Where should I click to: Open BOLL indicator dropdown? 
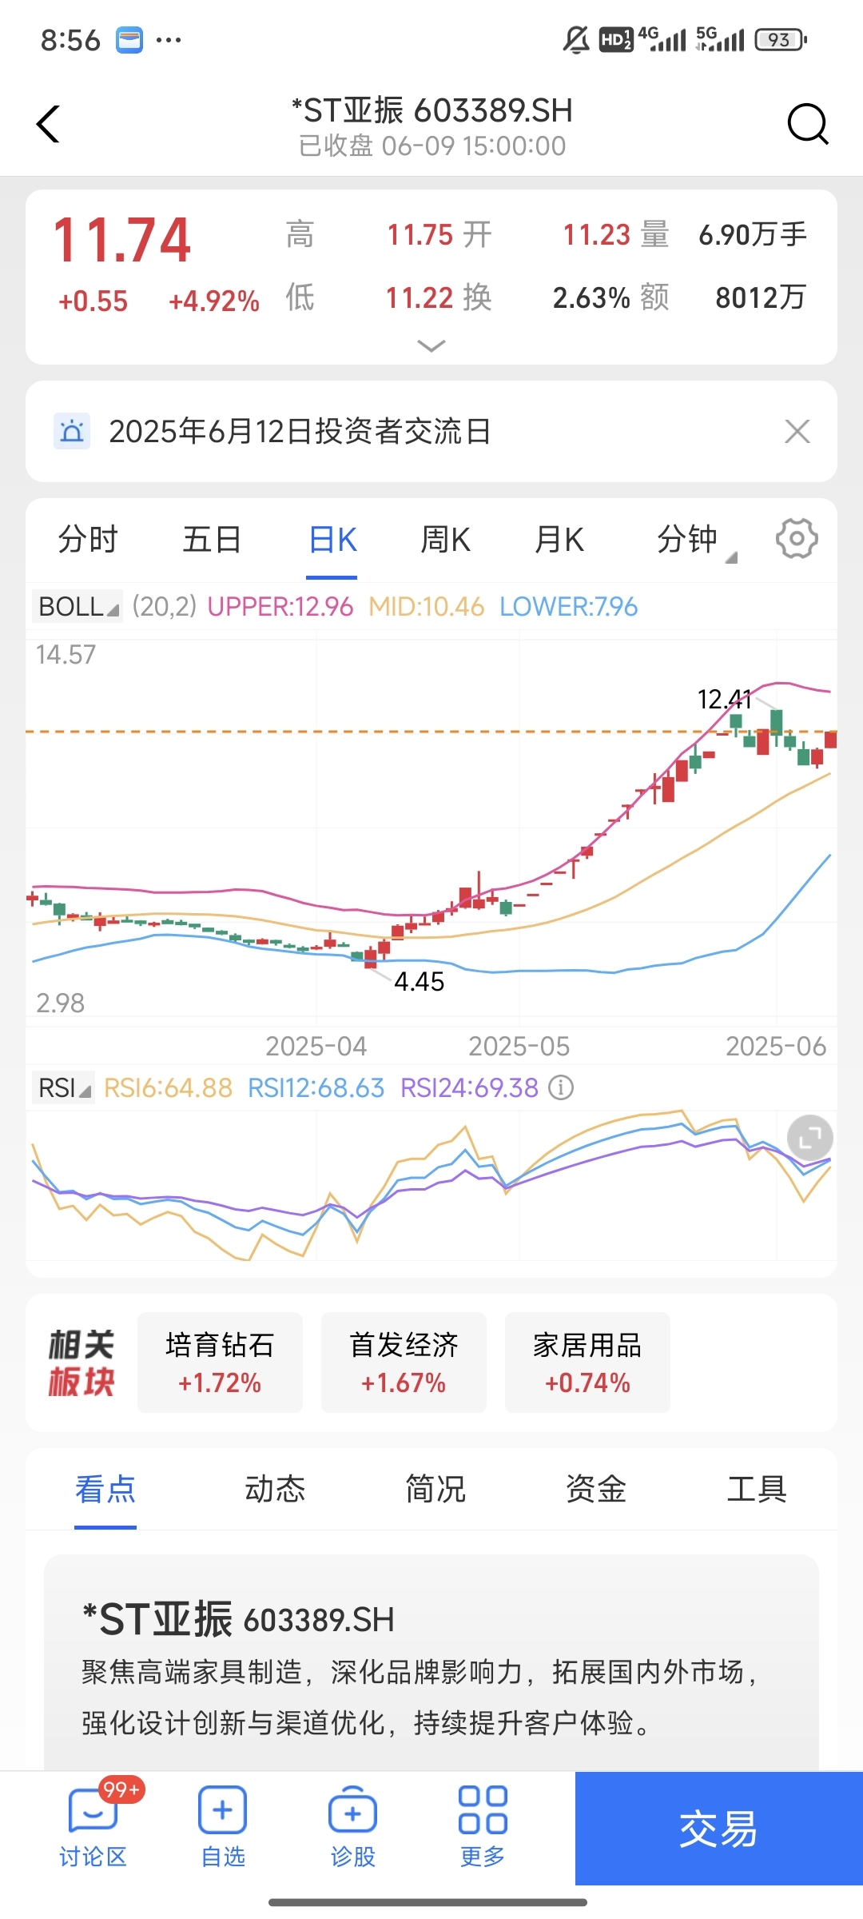(x=78, y=607)
